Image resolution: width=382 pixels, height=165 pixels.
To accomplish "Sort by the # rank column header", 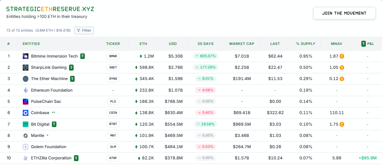I will tap(8, 44).
